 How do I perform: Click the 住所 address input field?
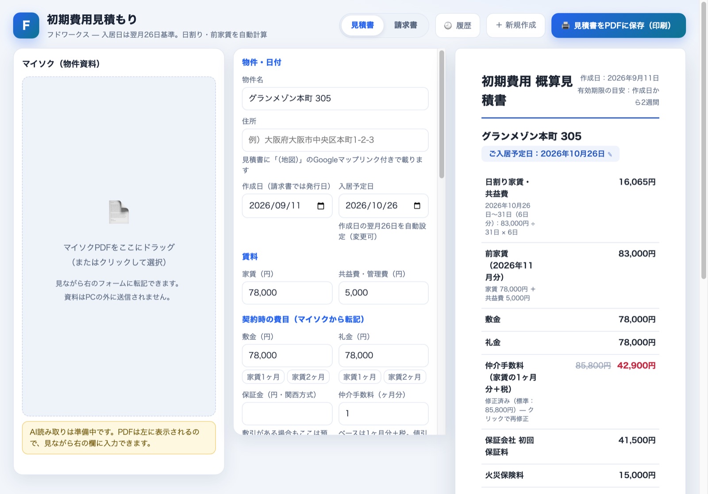tap(335, 140)
